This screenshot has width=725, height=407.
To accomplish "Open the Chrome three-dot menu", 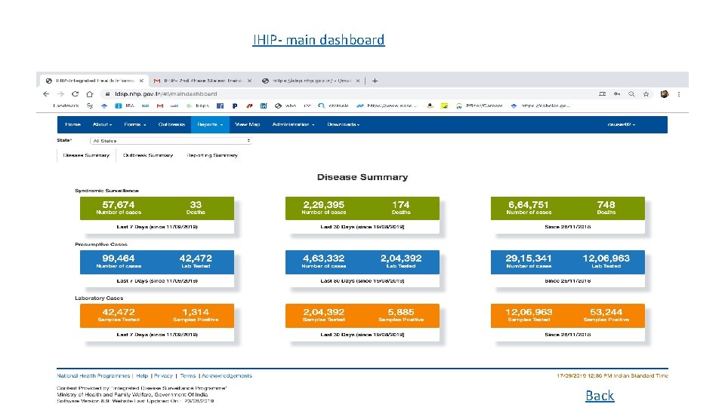I will (679, 94).
